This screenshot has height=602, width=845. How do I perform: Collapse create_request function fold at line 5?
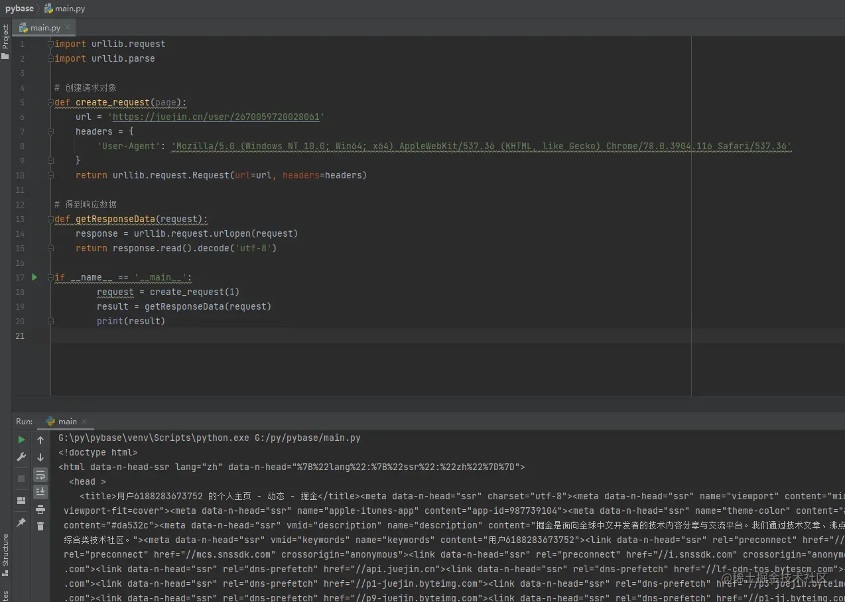click(x=50, y=102)
